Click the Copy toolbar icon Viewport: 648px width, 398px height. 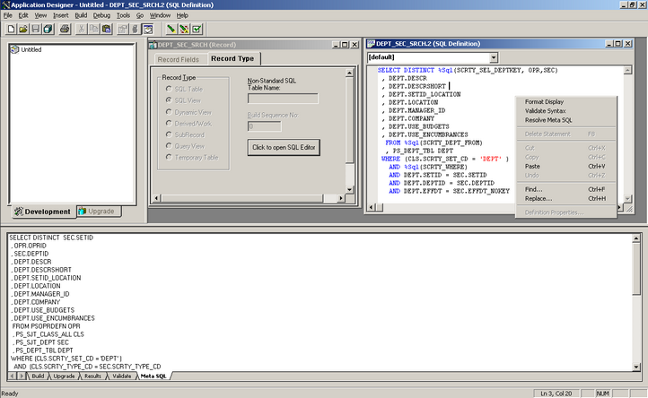94,29
